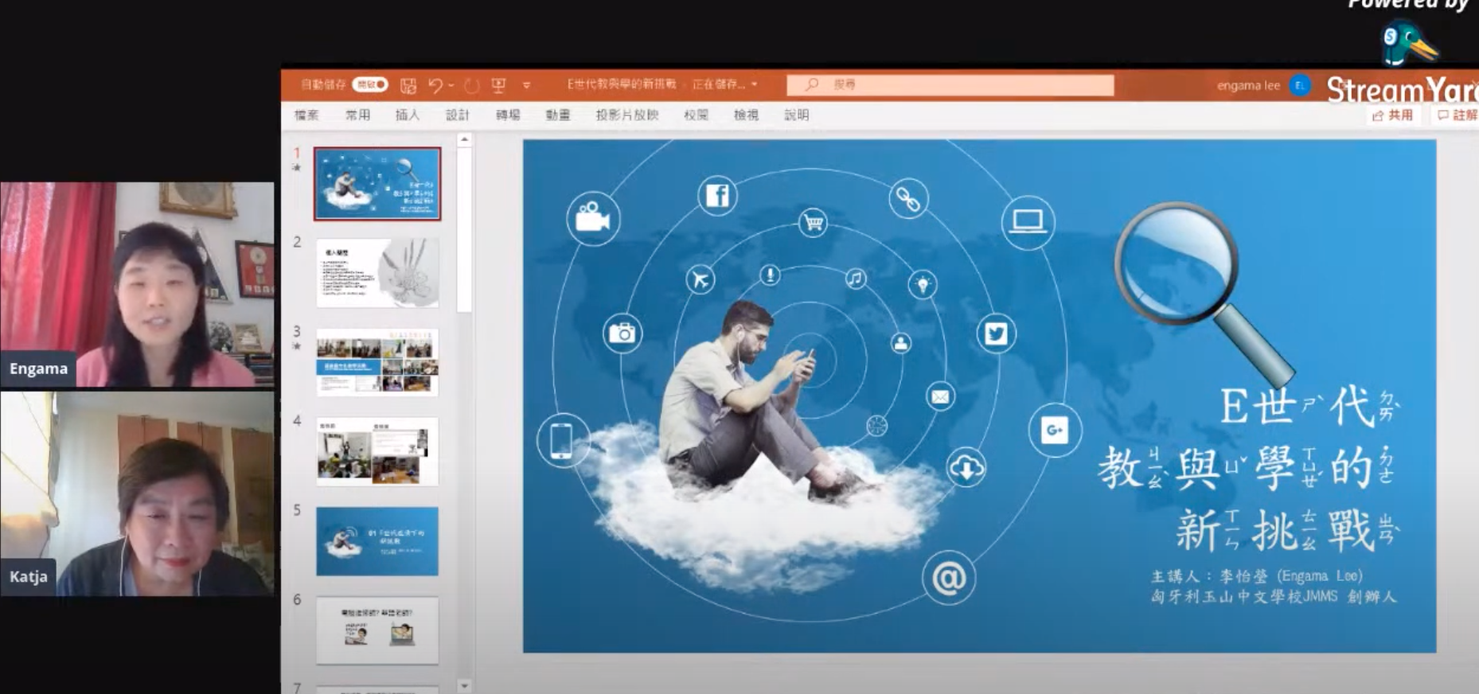
Task: Switch to the 動畫 (Animations) tab
Action: click(558, 115)
